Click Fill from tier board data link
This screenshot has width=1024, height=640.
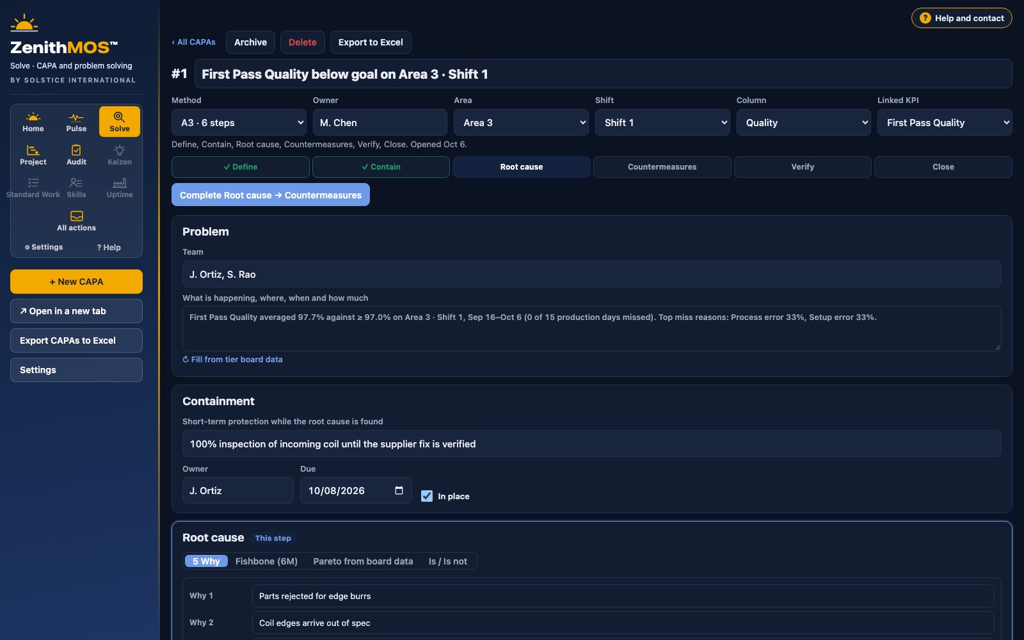[232, 360]
